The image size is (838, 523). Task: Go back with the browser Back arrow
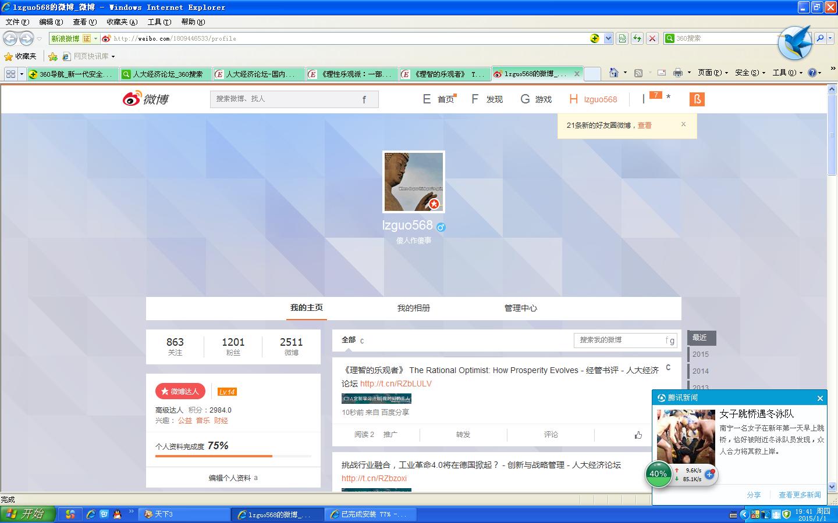[10, 38]
